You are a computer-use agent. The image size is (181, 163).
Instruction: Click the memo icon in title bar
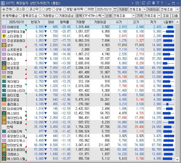click(x=137, y=3)
